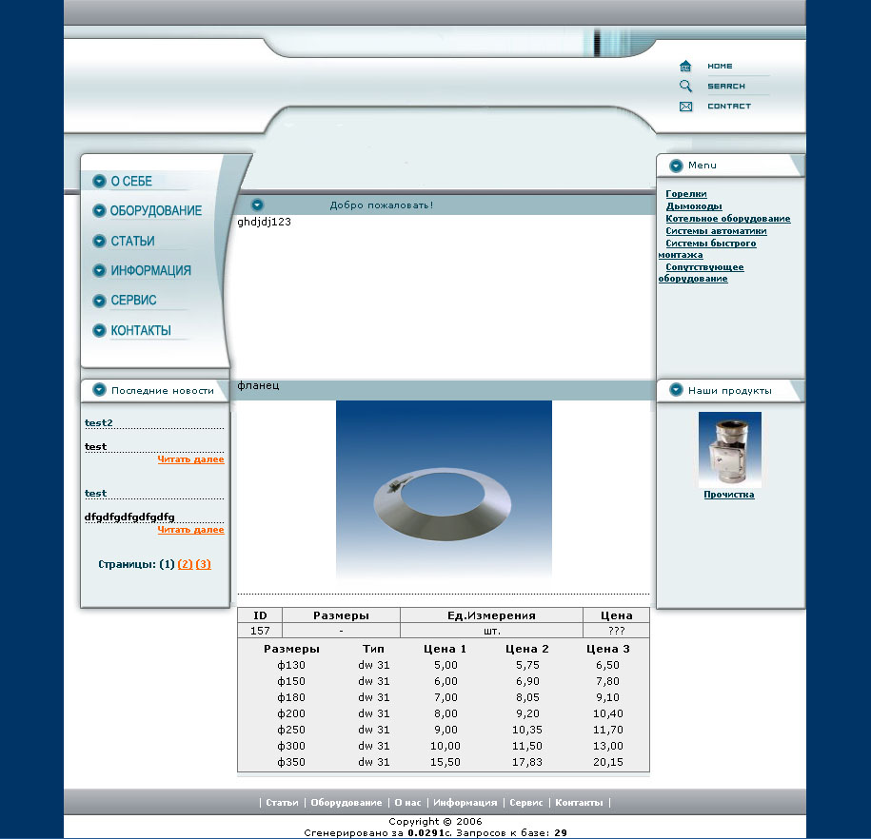Click the ф350 size cell
This screenshot has width=871, height=839.
click(x=291, y=762)
